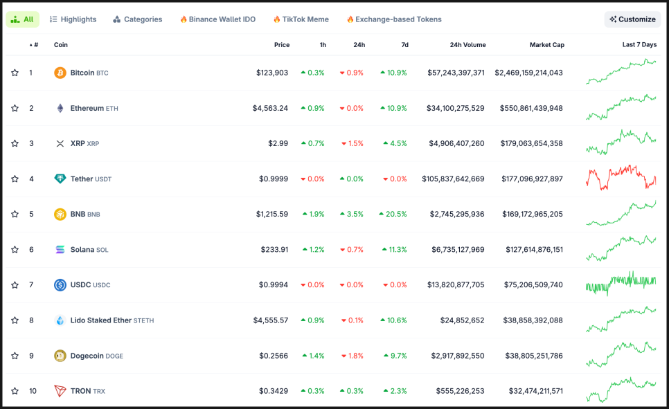Click the Tether logo icon
669x409 pixels.
[60, 179]
